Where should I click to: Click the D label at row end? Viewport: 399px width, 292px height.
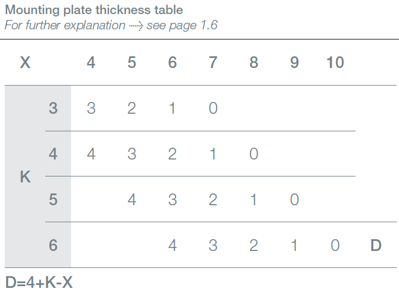376,245
